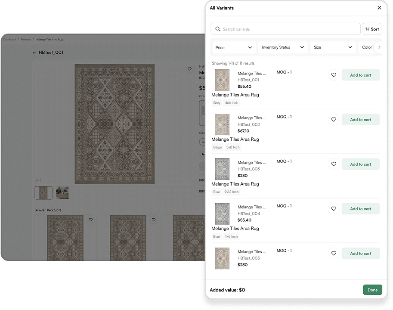Favorite the second similar product with the heart
This screenshot has height=310, width=393.
coord(154,220)
